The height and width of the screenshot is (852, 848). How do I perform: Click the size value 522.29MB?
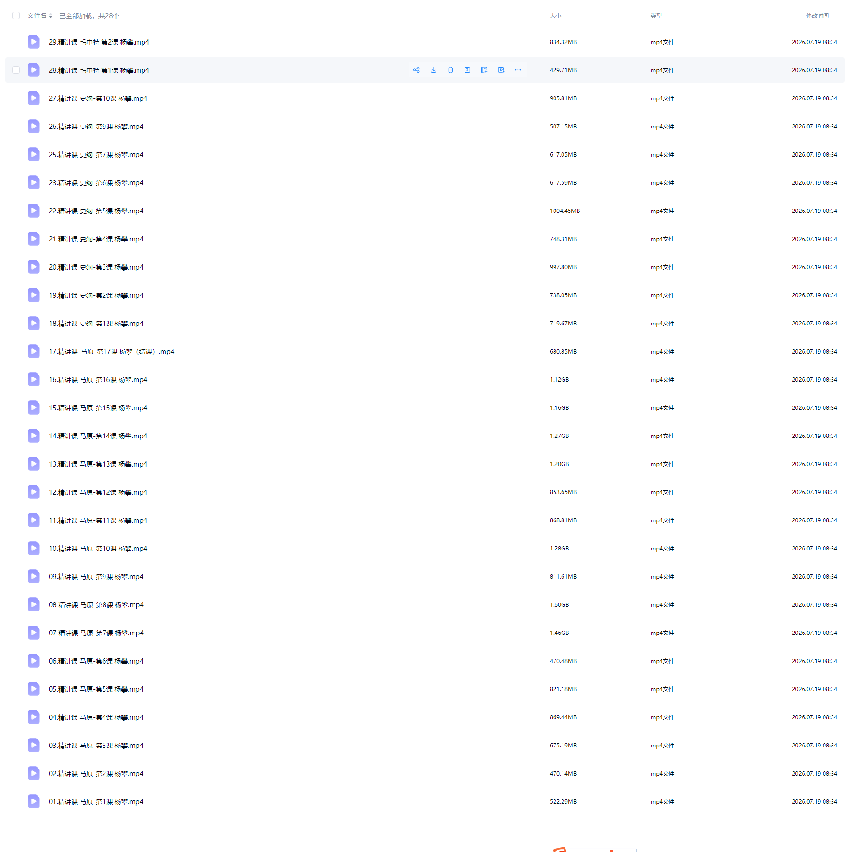563,802
